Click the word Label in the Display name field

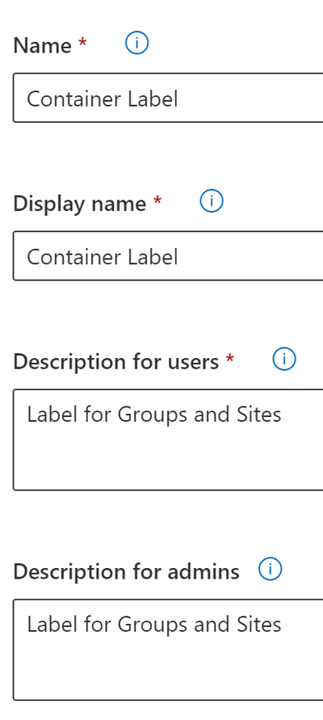click(153, 257)
